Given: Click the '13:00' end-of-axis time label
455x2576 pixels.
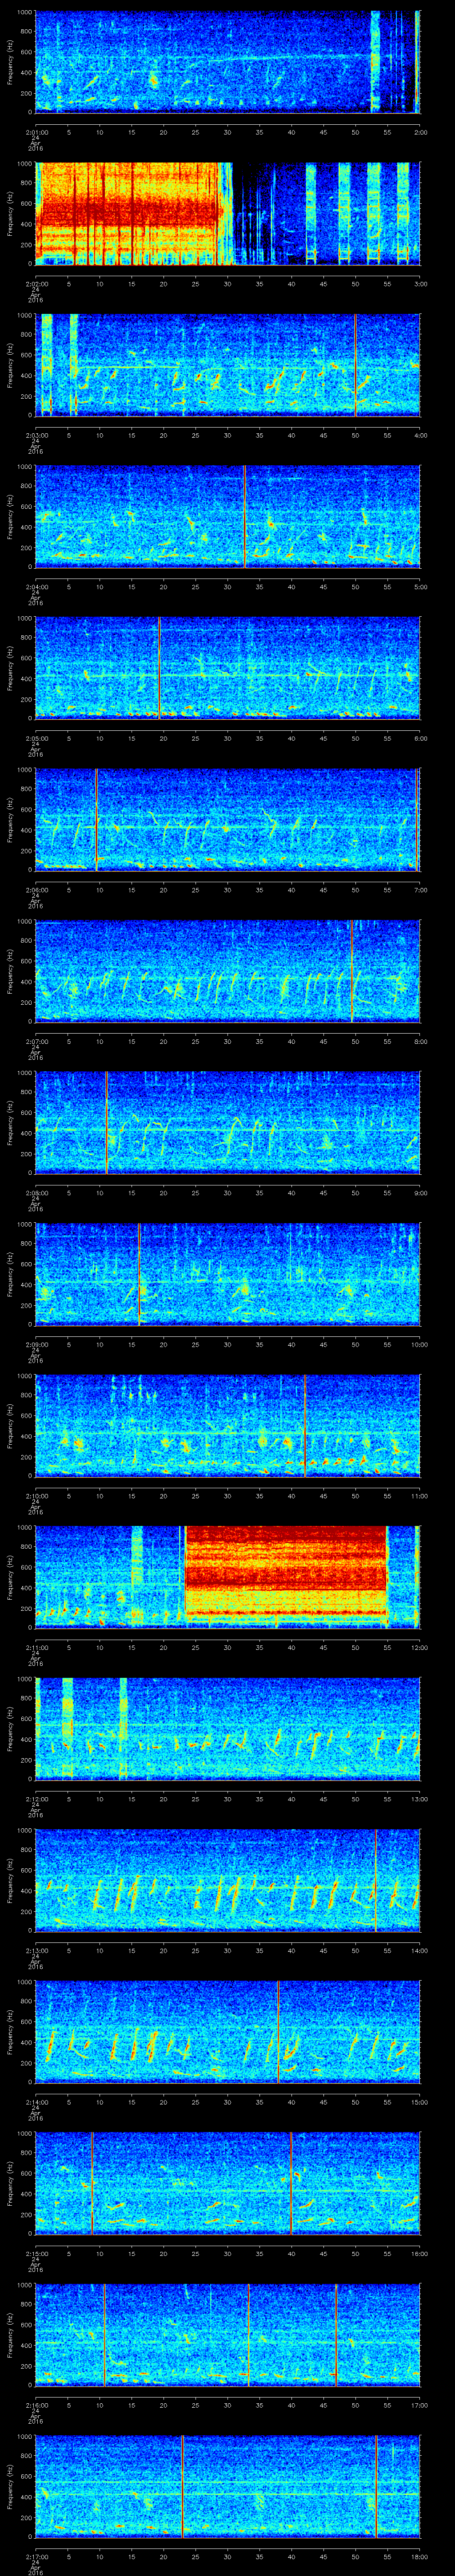Looking at the screenshot, I should click(419, 1799).
